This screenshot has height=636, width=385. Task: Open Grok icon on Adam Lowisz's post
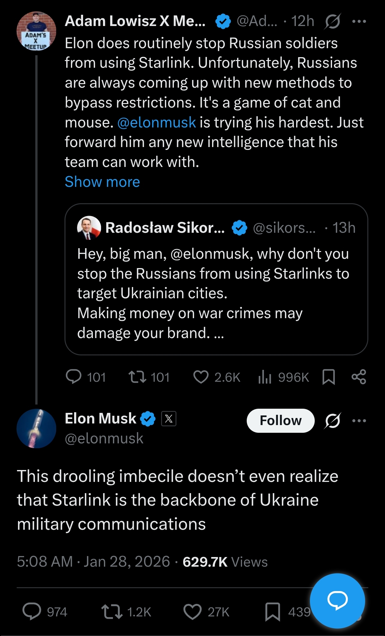pos(332,22)
